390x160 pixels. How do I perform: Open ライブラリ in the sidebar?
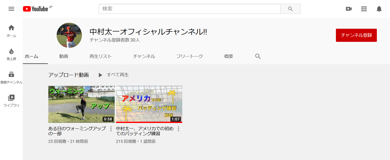tap(11, 101)
